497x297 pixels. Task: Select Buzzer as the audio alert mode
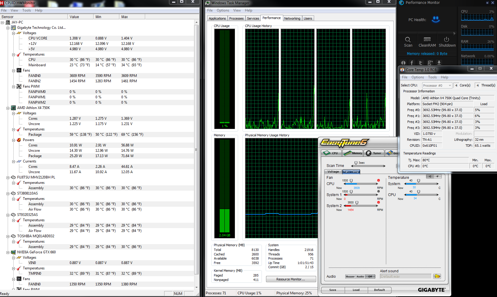350,277
